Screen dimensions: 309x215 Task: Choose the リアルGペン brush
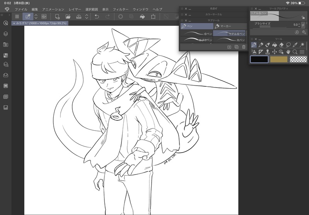pos(229,34)
